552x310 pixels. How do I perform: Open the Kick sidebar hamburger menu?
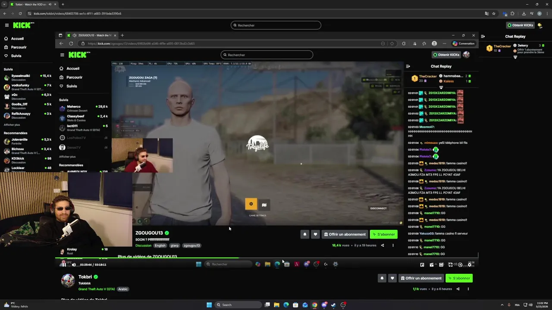[6, 25]
